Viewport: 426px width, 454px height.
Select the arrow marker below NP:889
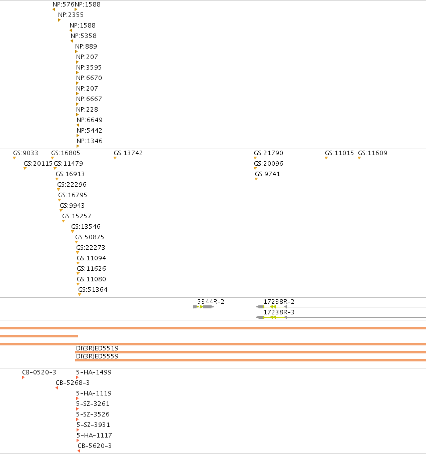pyautogui.click(x=77, y=52)
